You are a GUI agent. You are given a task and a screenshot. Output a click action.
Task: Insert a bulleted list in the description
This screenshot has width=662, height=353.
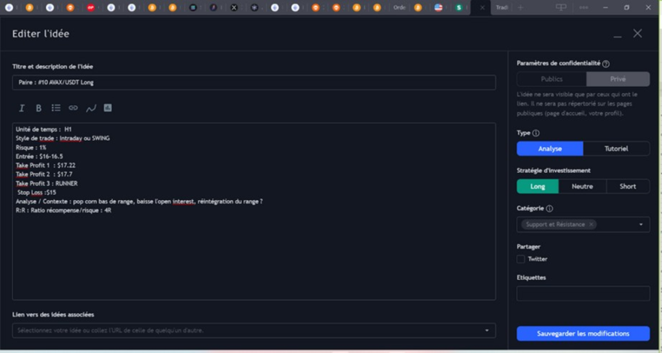pos(56,108)
